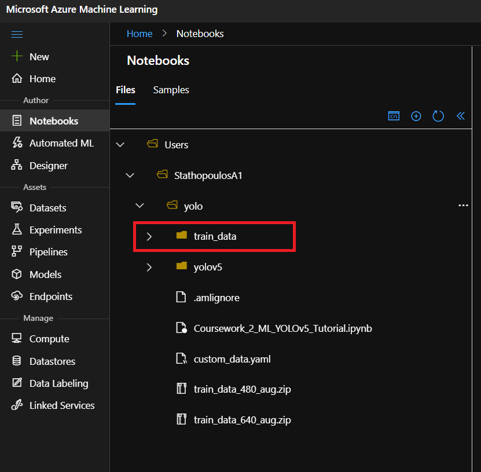
Task: Click the .amlignore file icon
Action: coord(181,297)
